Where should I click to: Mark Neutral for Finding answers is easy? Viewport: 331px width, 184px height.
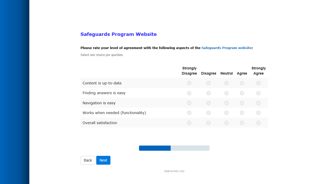[x=227, y=93]
